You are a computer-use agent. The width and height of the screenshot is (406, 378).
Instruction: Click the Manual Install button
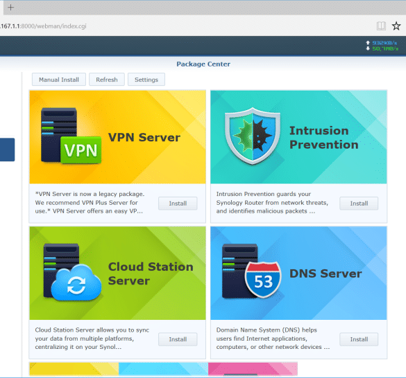pyautogui.click(x=59, y=80)
